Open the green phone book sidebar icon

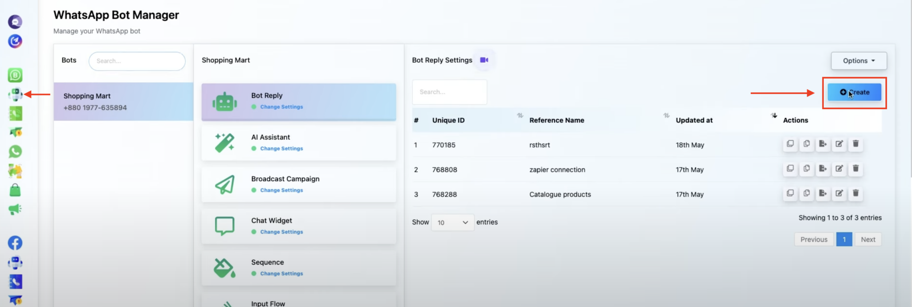(15, 114)
